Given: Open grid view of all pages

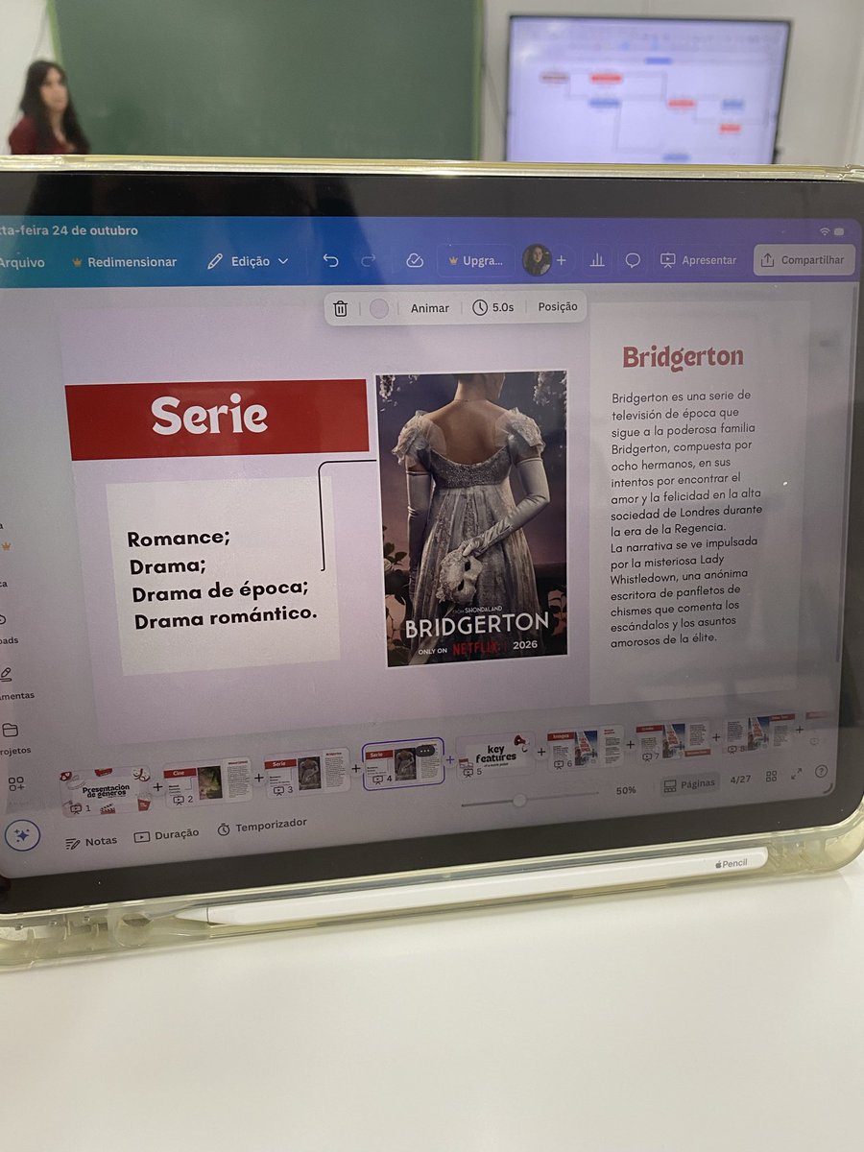Looking at the screenshot, I should click(771, 777).
